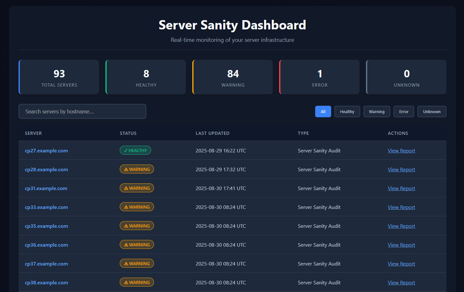Click the Healthy status badge on cp27.example.com
Screen dimensions: 464x292
click(135, 150)
